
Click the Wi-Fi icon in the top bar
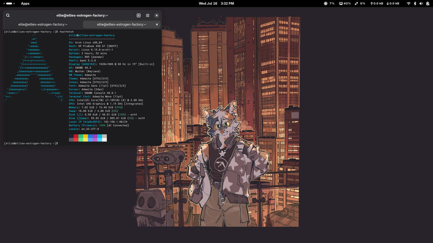(408, 3)
